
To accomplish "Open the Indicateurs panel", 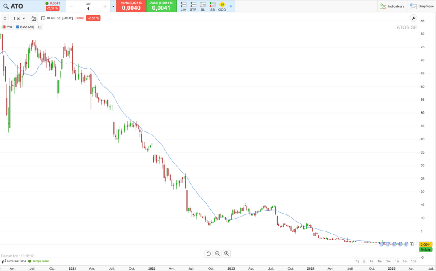I will (392, 6).
